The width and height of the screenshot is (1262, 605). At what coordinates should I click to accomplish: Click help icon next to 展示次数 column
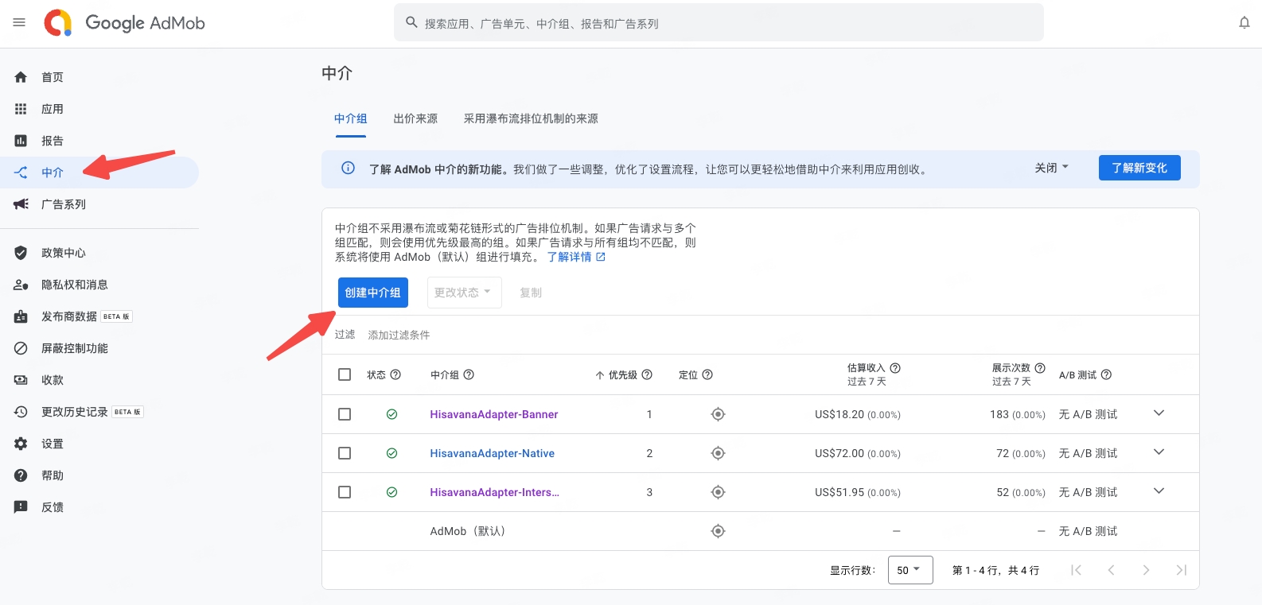tap(1040, 368)
